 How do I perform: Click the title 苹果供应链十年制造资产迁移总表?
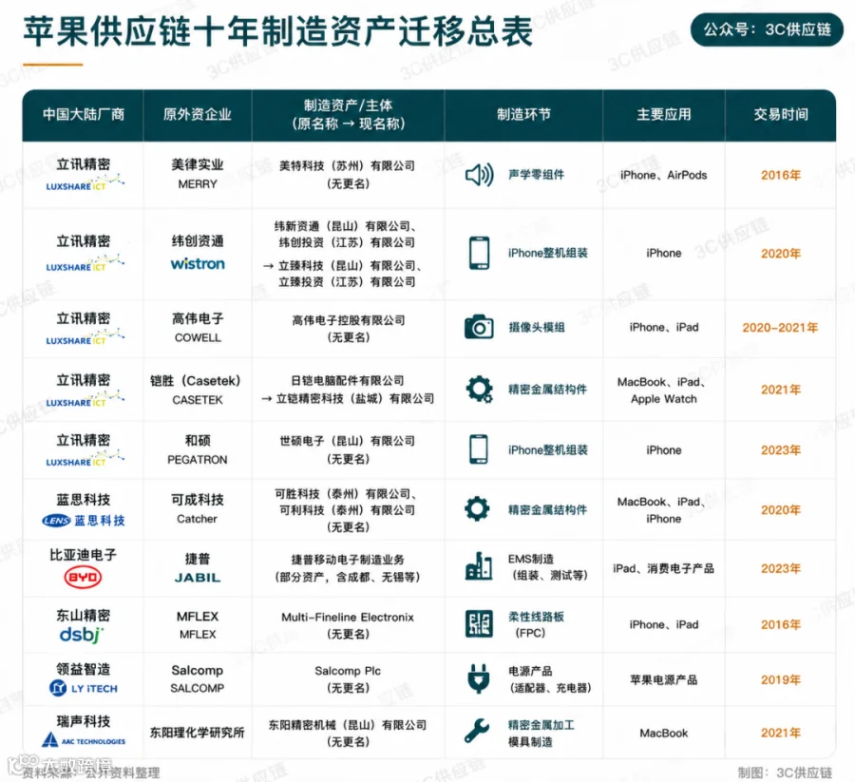pyautogui.click(x=278, y=31)
